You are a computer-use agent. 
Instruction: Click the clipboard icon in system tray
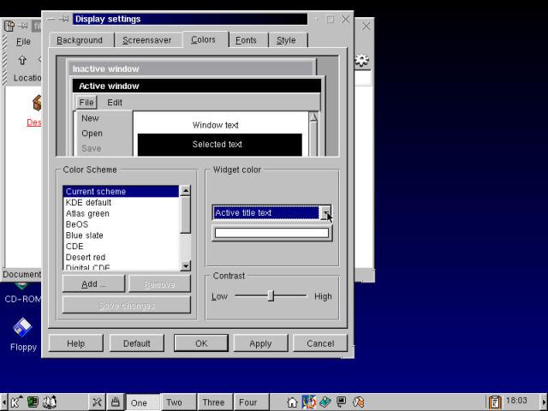(495, 402)
